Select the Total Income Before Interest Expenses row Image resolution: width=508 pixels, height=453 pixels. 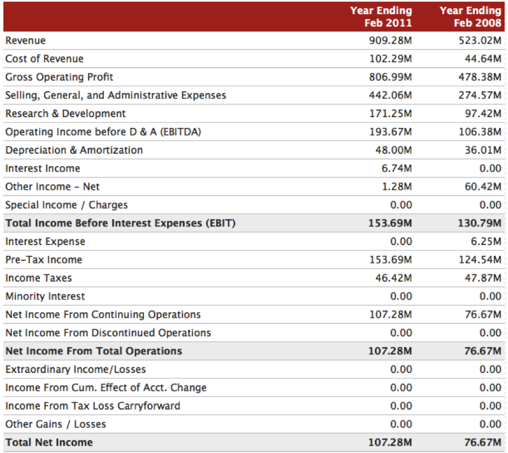pyautogui.click(x=254, y=223)
